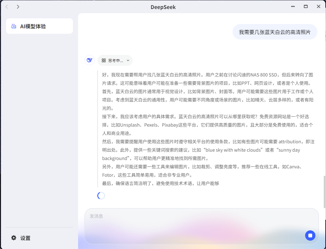The image size is (326, 249).
Task: Click the line starting 另外，用户可能还需要
Action: [x=202, y=167]
